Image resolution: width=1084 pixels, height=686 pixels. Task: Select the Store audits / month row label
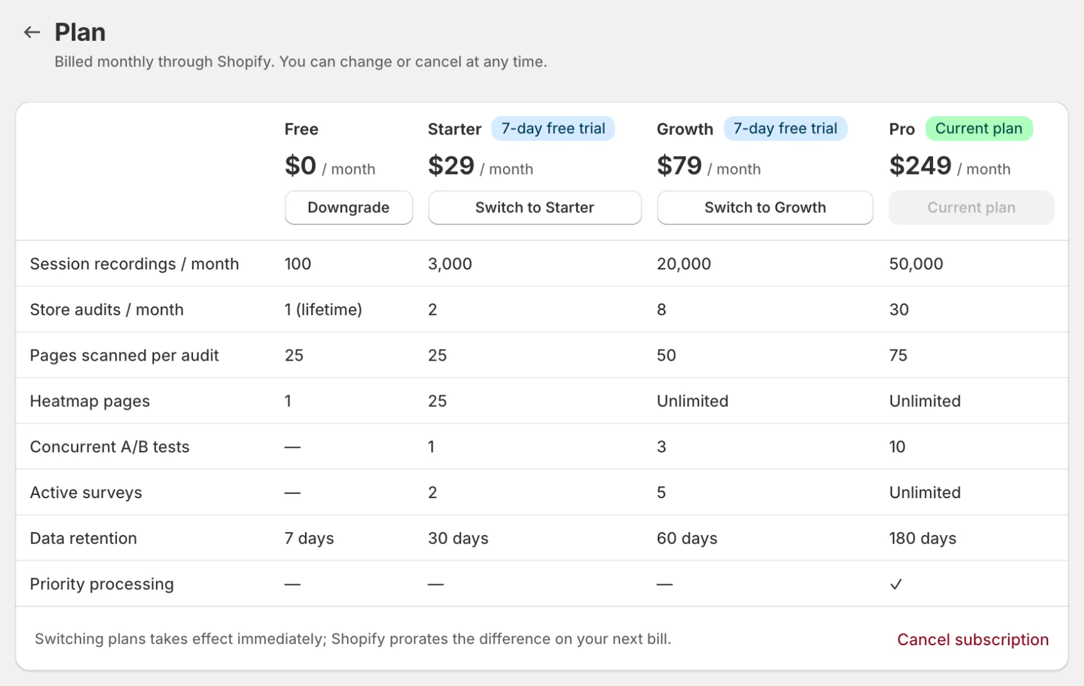(107, 310)
